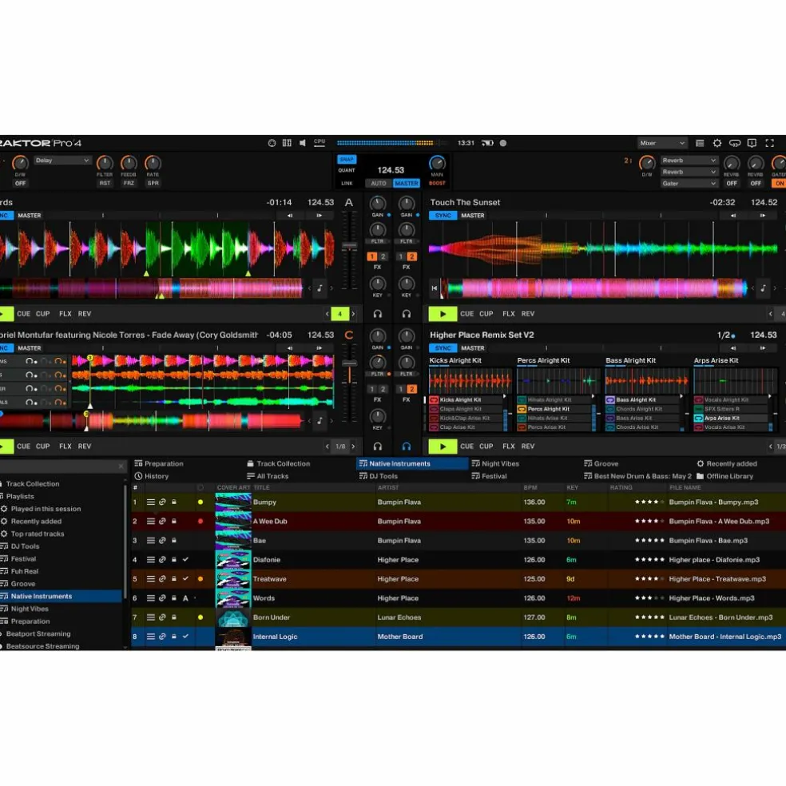Expand the Beatport Streaming tree node
Screen dimensions: 786x786
coord(2,633)
